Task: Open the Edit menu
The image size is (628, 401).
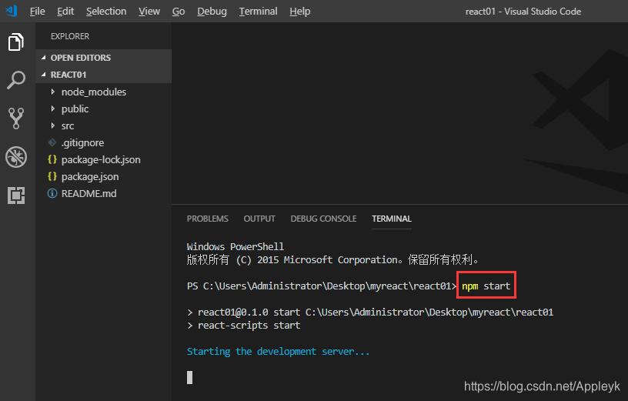Action: pos(65,12)
